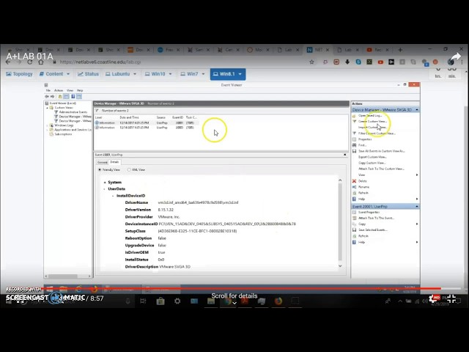Click the YouTube share arrow
The width and height of the screenshot is (469, 352).
click(x=456, y=57)
